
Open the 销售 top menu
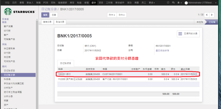(38, 3)
